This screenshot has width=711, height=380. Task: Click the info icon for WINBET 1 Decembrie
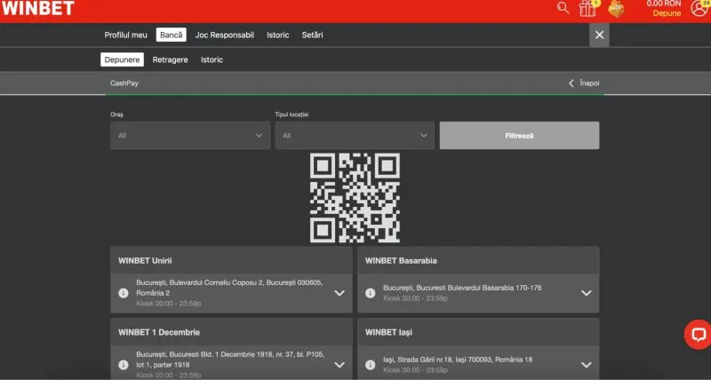124,365
